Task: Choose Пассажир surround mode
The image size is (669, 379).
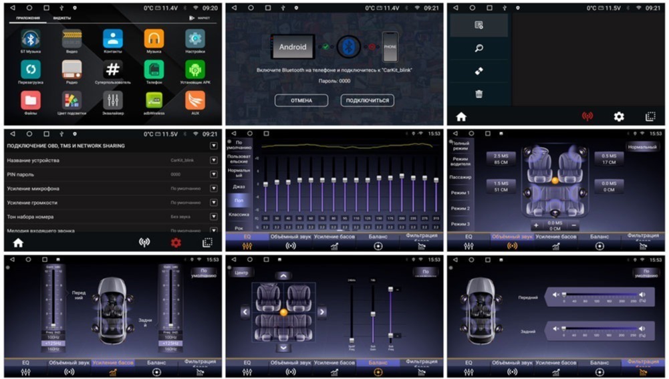Action: tap(460, 176)
